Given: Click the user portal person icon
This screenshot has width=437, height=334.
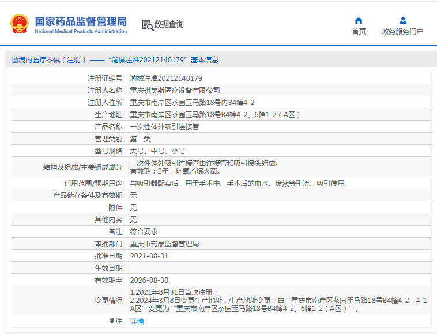Looking at the screenshot, I should pyautogui.click(x=403, y=20).
